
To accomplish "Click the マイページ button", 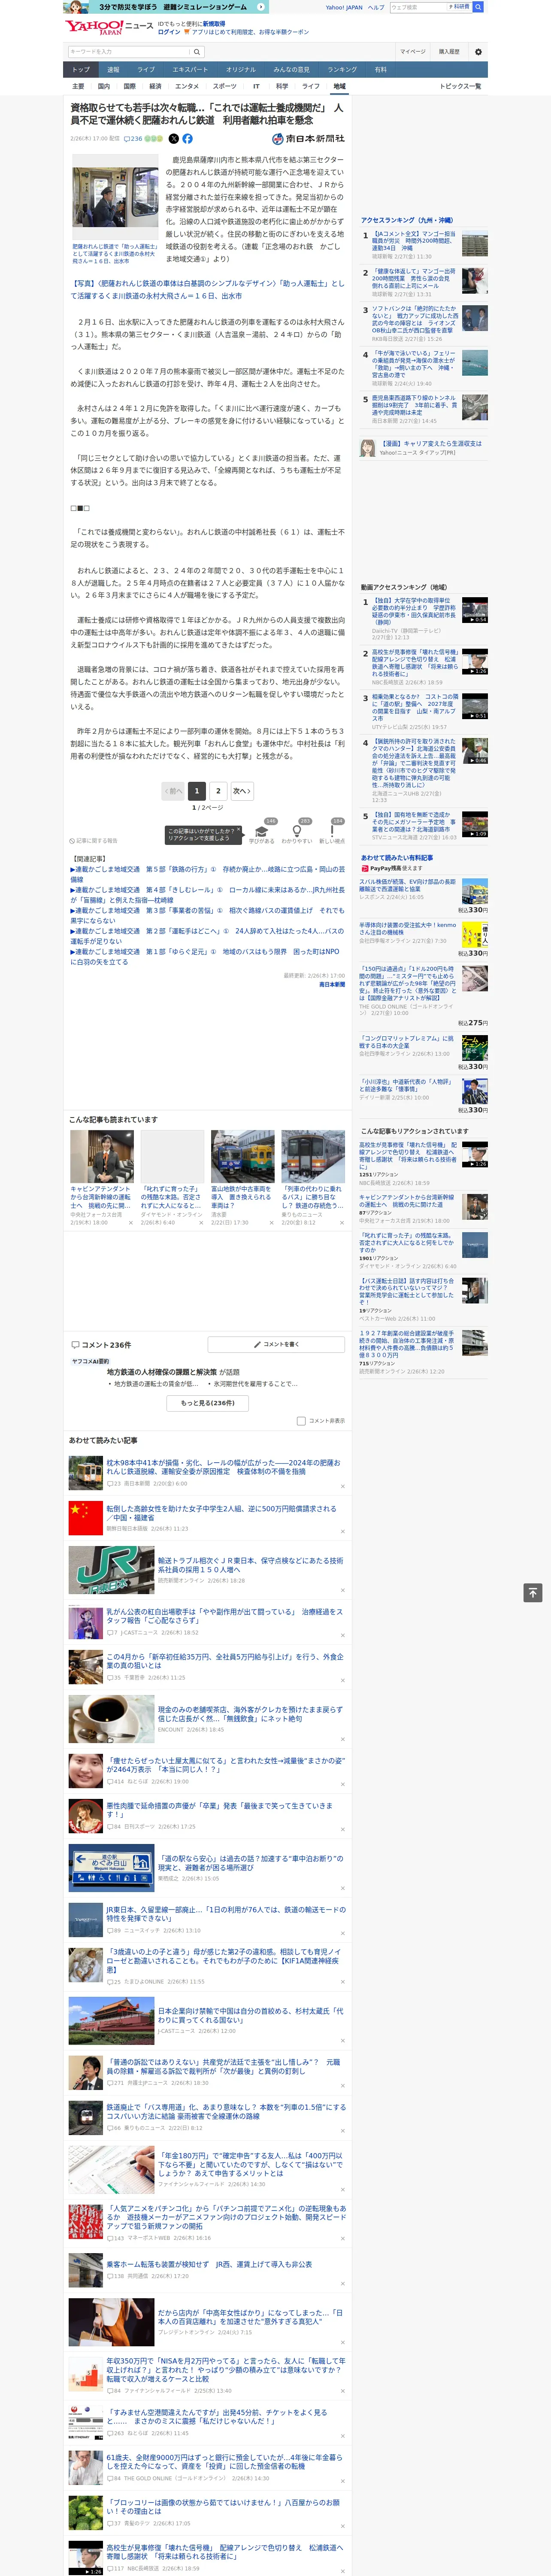I will pos(412,52).
